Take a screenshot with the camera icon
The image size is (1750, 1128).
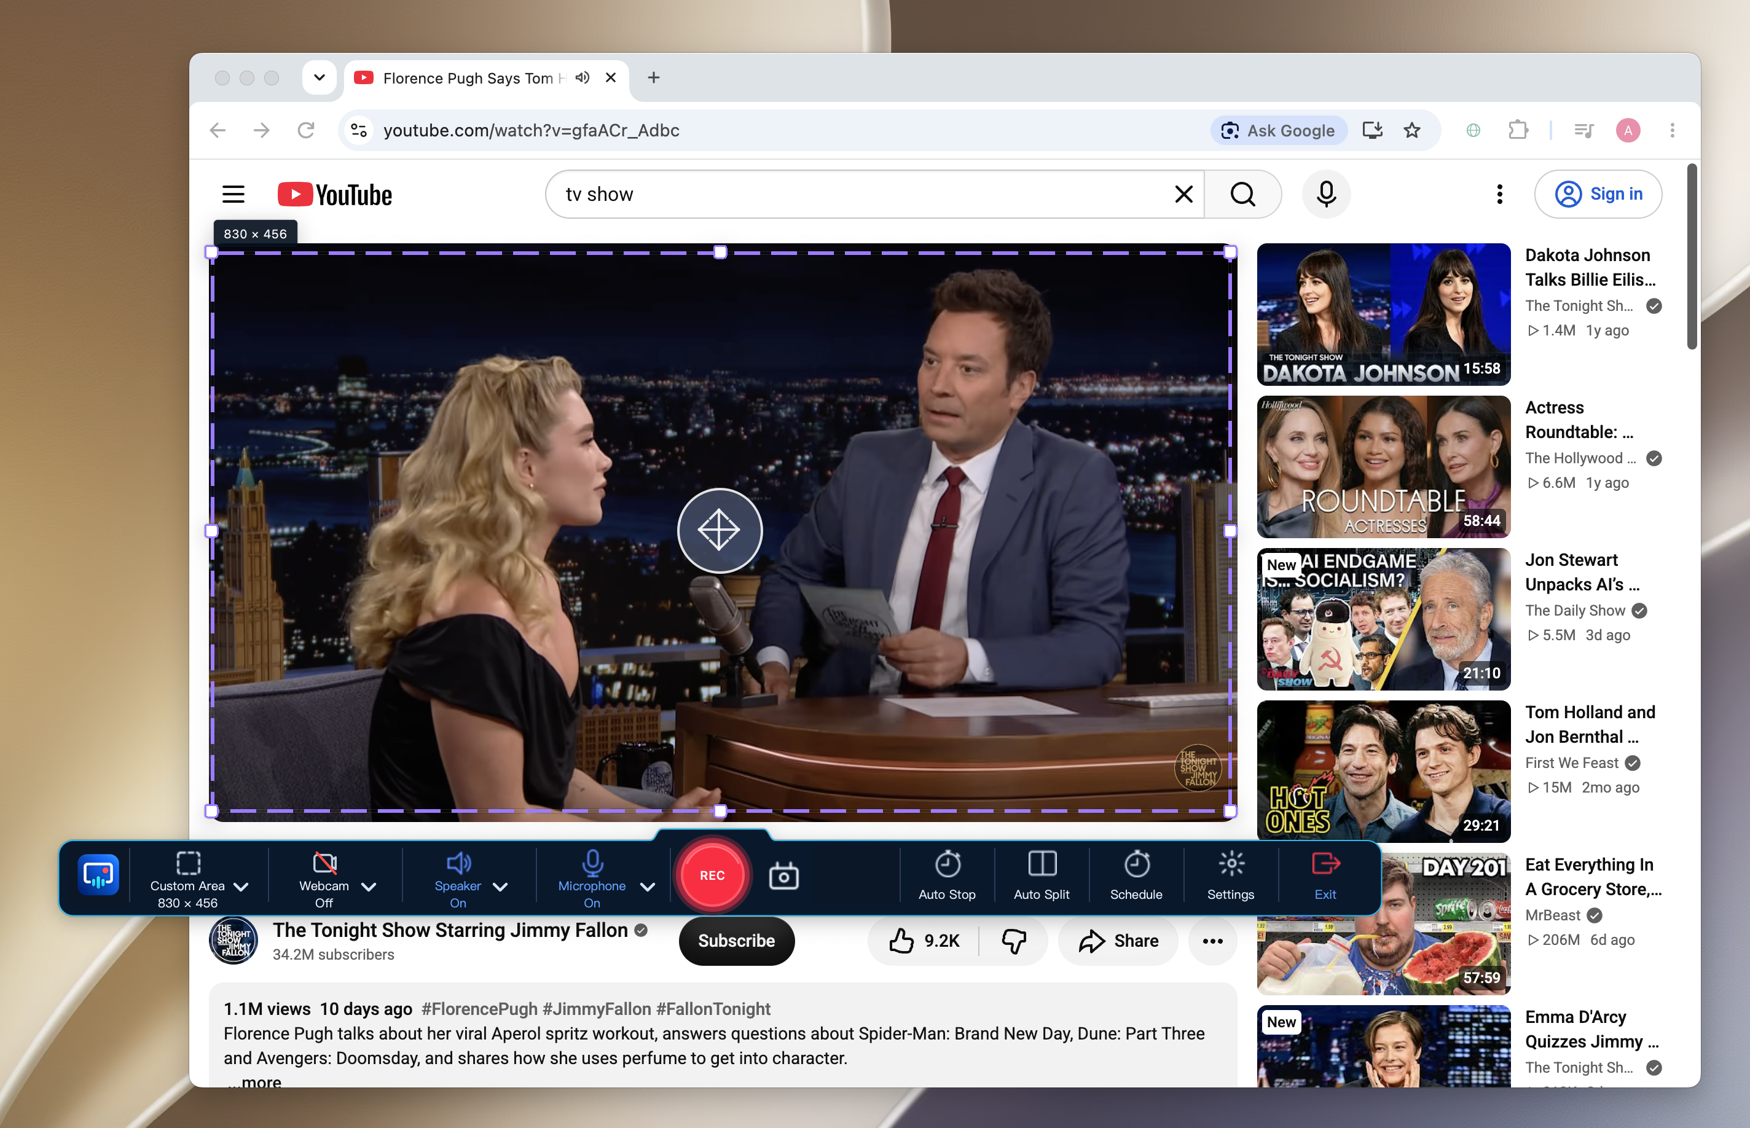pyautogui.click(x=783, y=876)
